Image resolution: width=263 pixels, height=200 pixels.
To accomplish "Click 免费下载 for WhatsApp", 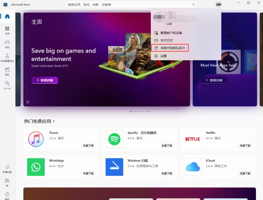I will [89, 174].
